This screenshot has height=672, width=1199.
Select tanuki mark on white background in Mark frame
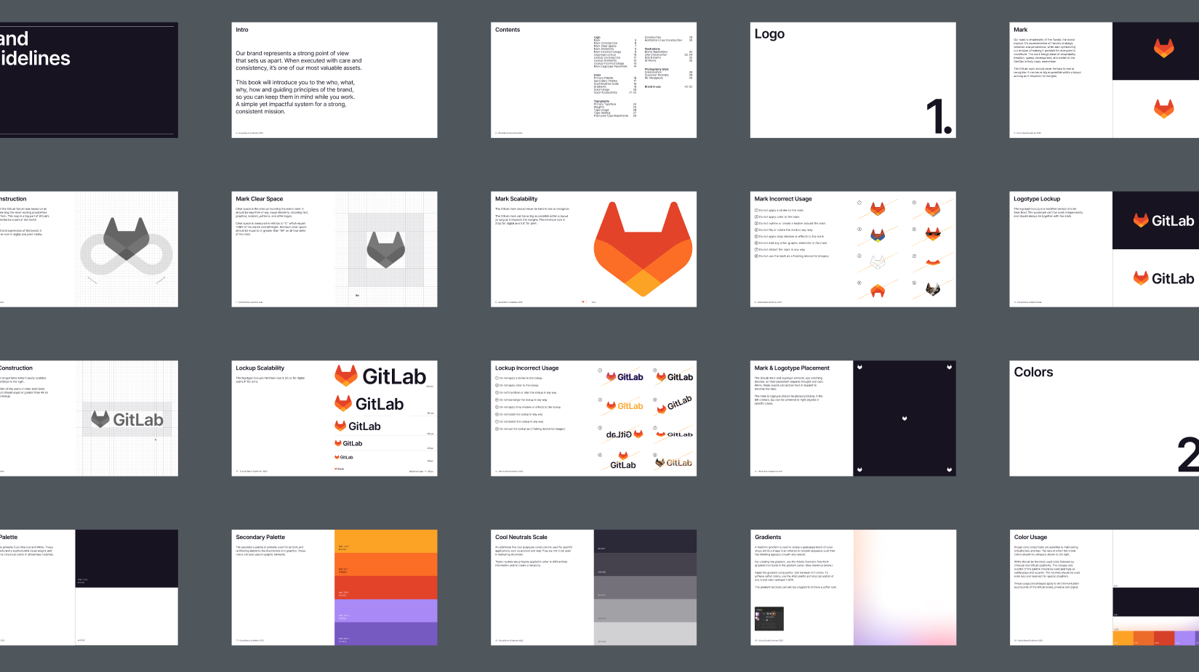[1163, 109]
